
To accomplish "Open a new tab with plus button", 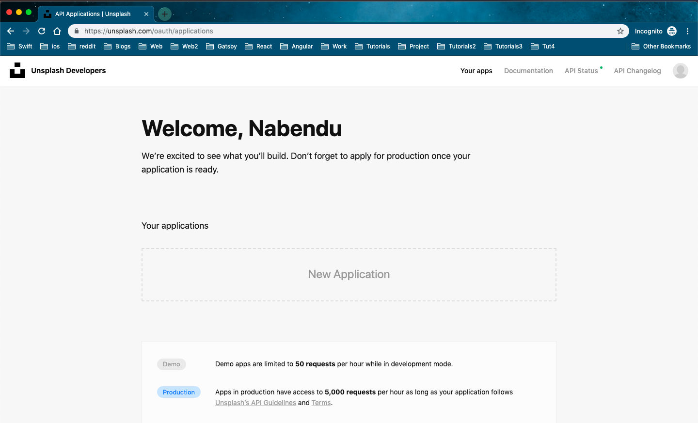I will tap(164, 14).
